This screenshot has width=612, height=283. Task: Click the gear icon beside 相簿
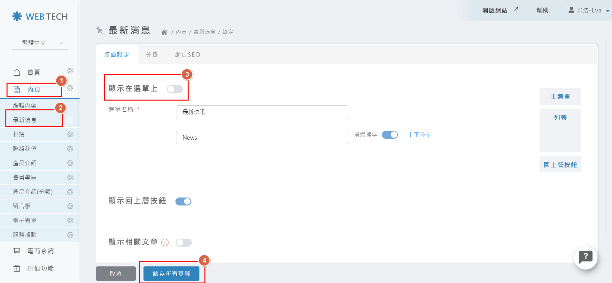(70, 134)
